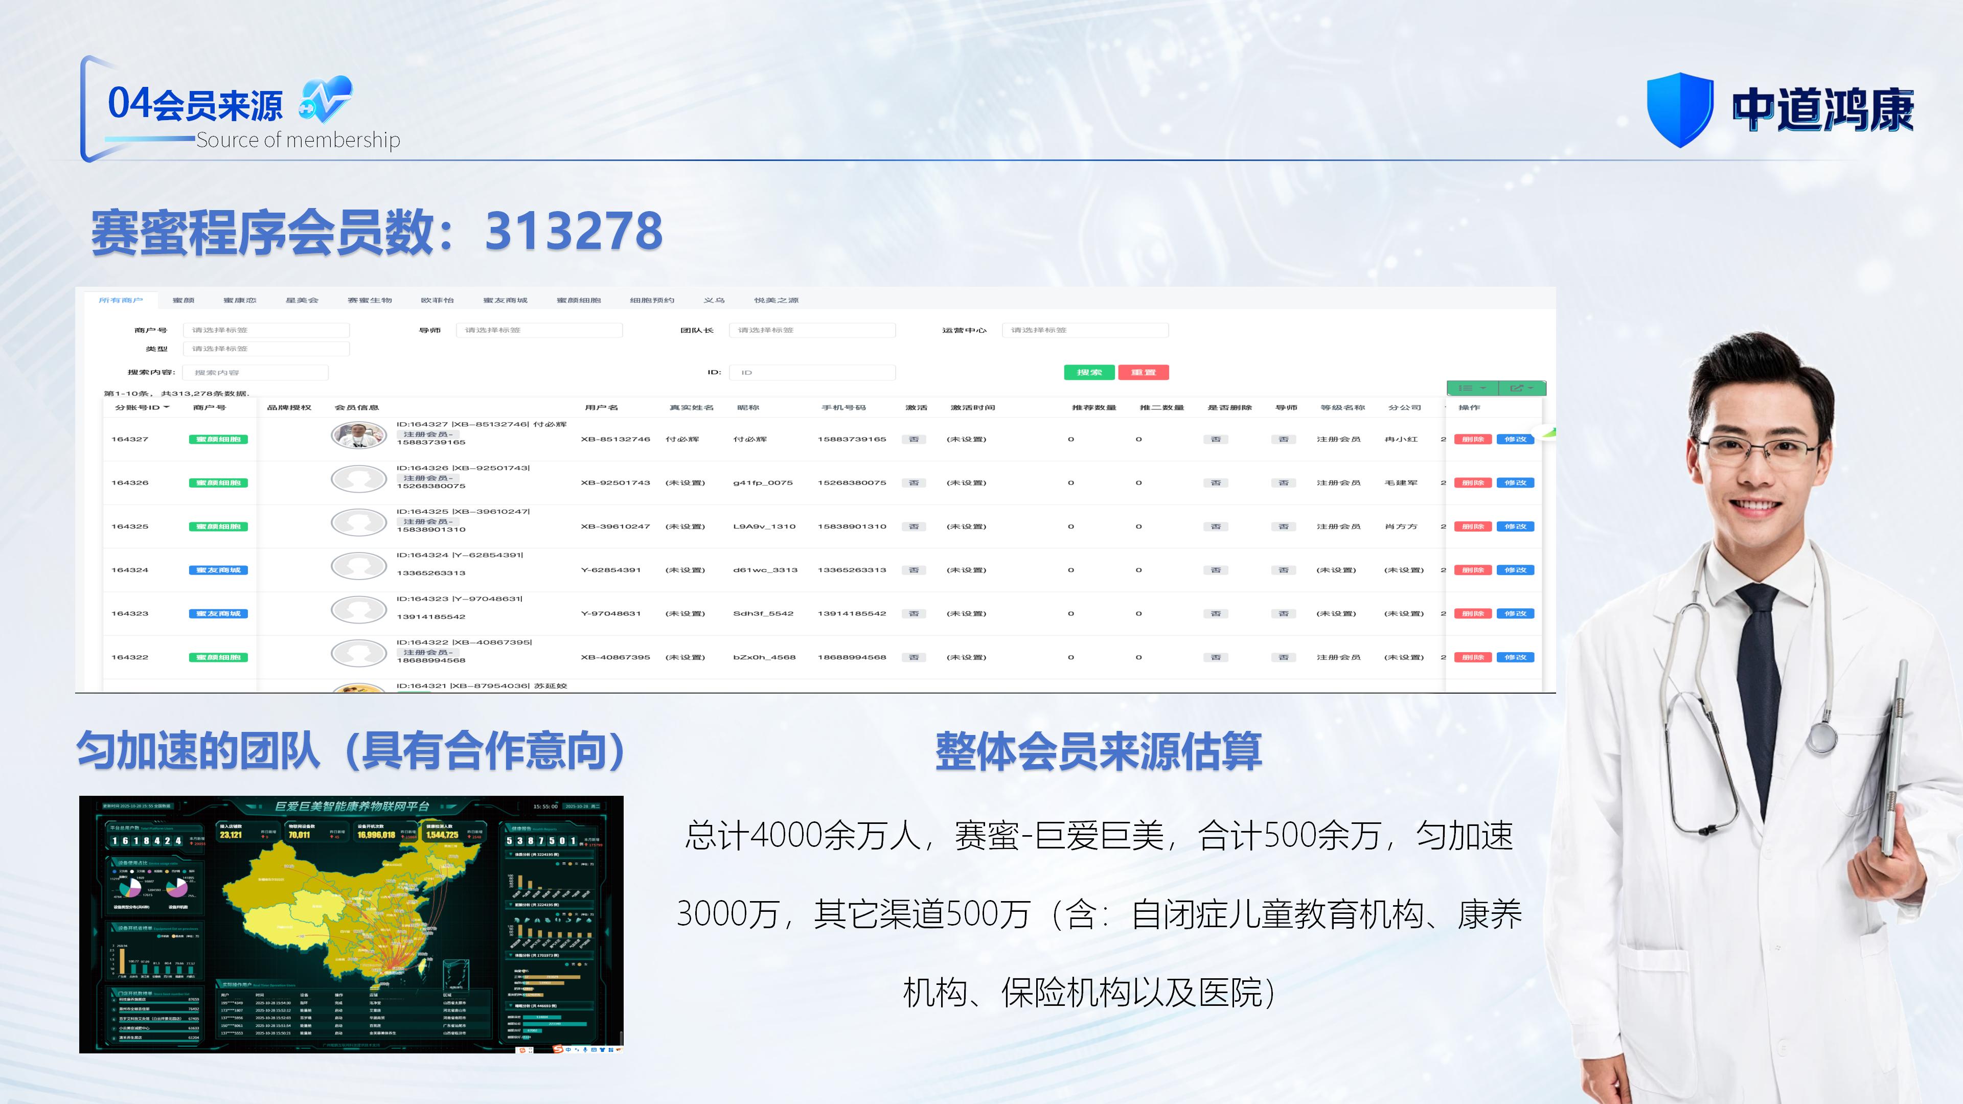Viewport: 1963px width, 1104px height.
Task: Click the 蜜友商城 tag in row 164323
Action: point(218,613)
